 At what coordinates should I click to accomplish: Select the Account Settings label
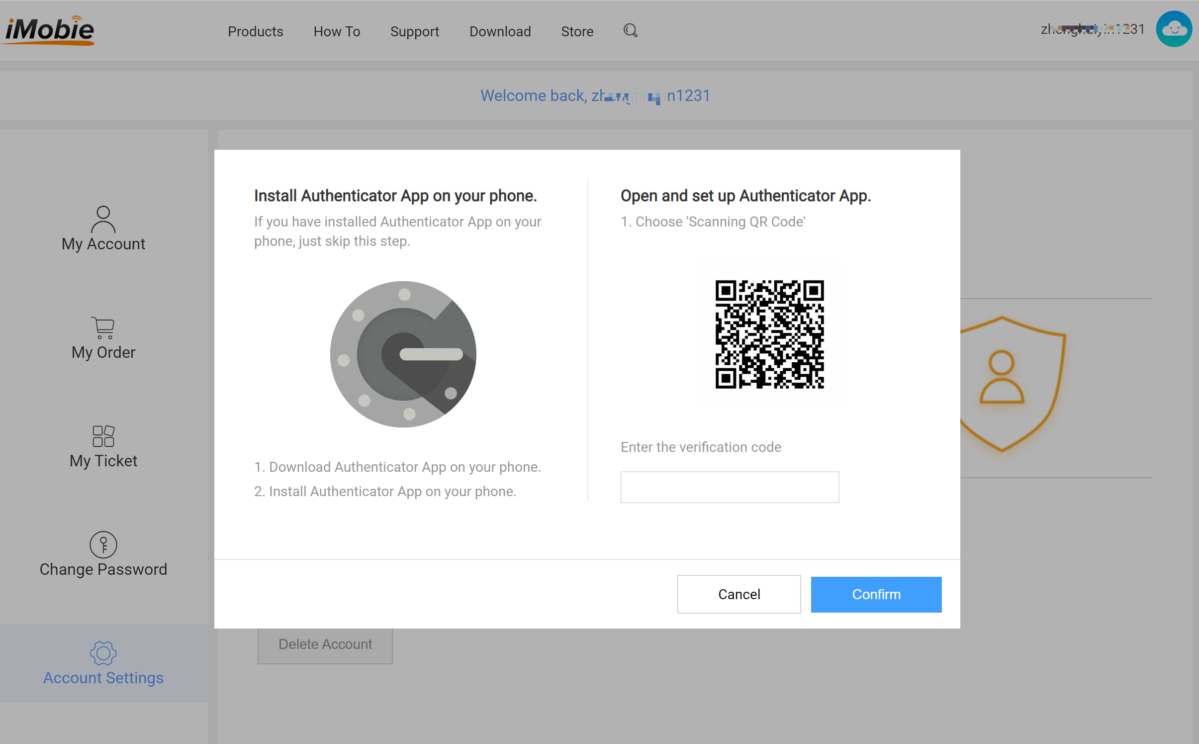coord(103,678)
